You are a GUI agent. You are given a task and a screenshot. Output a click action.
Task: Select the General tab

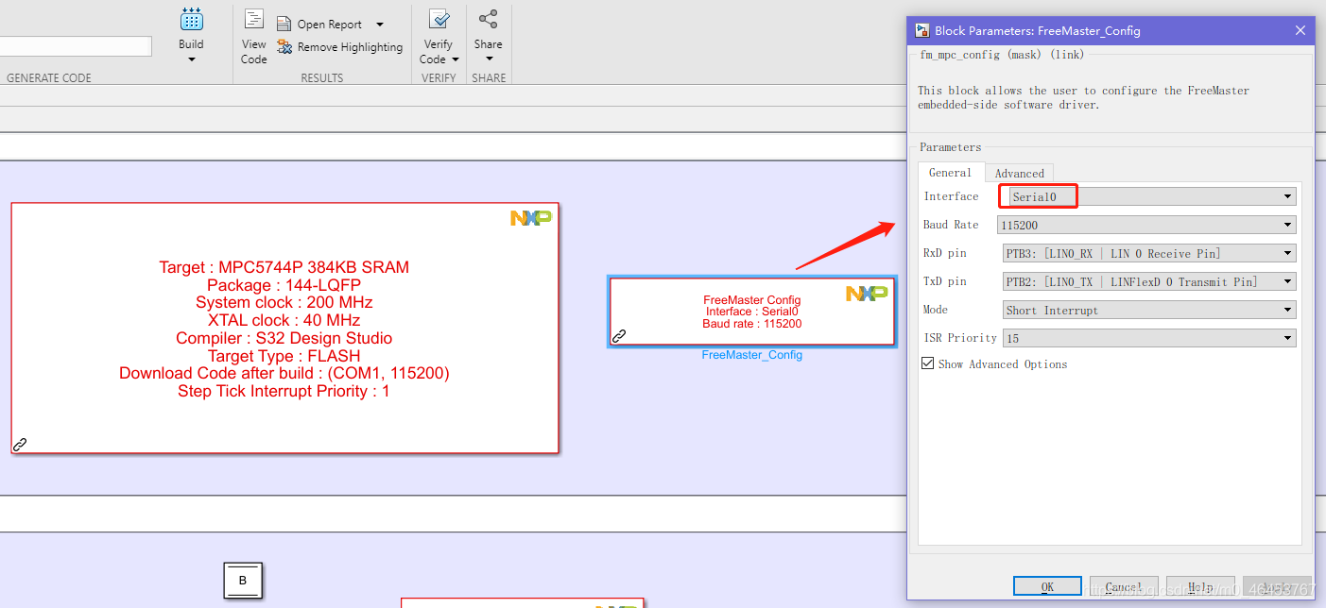950,173
